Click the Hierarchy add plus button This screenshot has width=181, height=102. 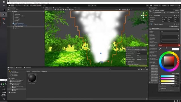9,10
